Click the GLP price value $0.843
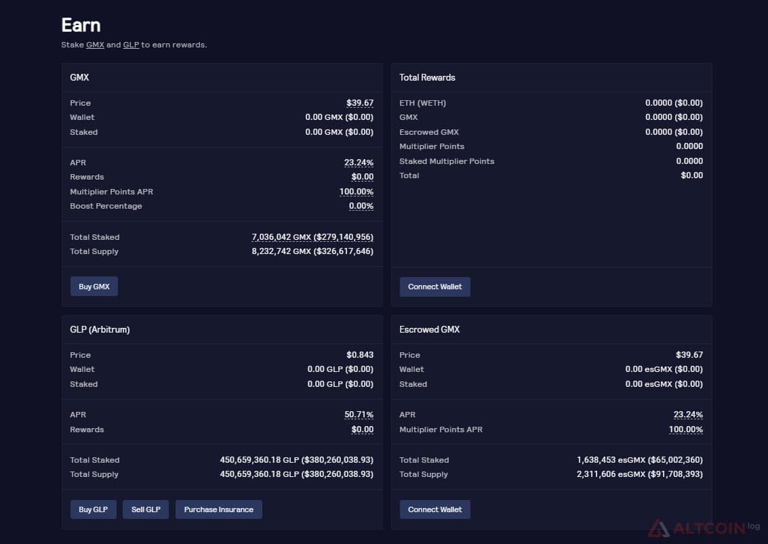 pyautogui.click(x=359, y=354)
